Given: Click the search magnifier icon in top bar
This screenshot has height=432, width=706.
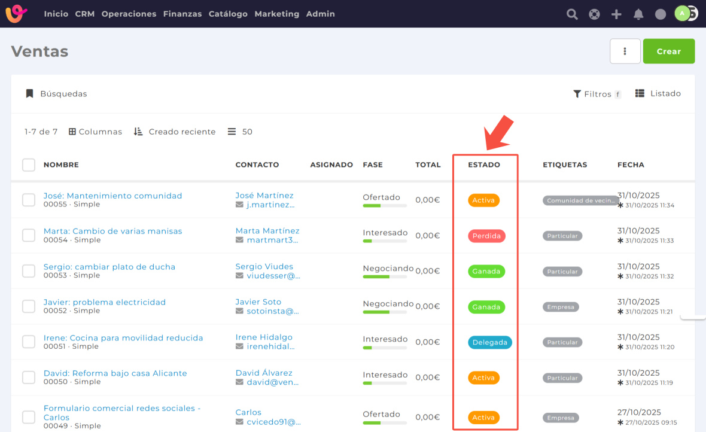Looking at the screenshot, I should pyautogui.click(x=572, y=14).
